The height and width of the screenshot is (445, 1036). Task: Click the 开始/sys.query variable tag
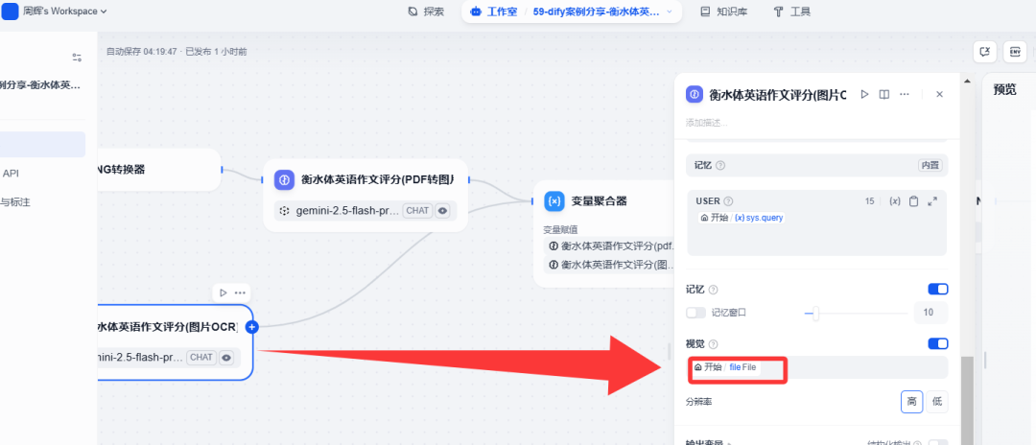[x=742, y=217]
